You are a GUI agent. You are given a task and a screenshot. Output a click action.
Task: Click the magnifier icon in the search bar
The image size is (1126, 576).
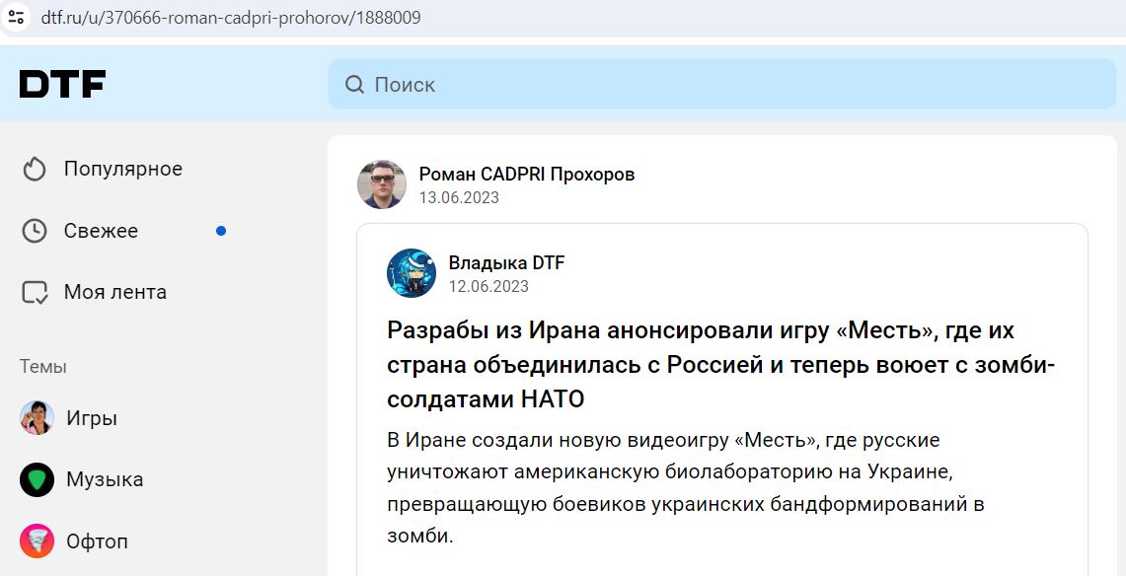(x=353, y=85)
